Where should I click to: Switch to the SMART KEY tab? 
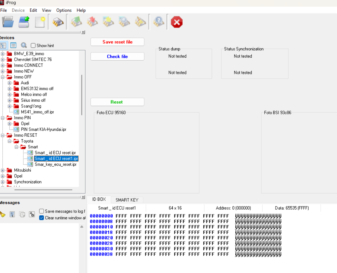[x=127, y=200]
